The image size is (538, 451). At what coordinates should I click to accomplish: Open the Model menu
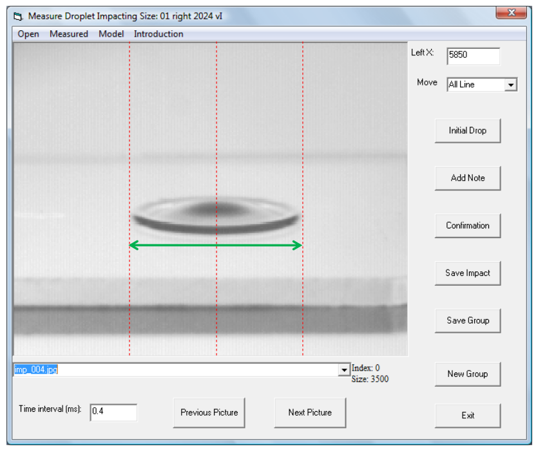pyautogui.click(x=111, y=34)
